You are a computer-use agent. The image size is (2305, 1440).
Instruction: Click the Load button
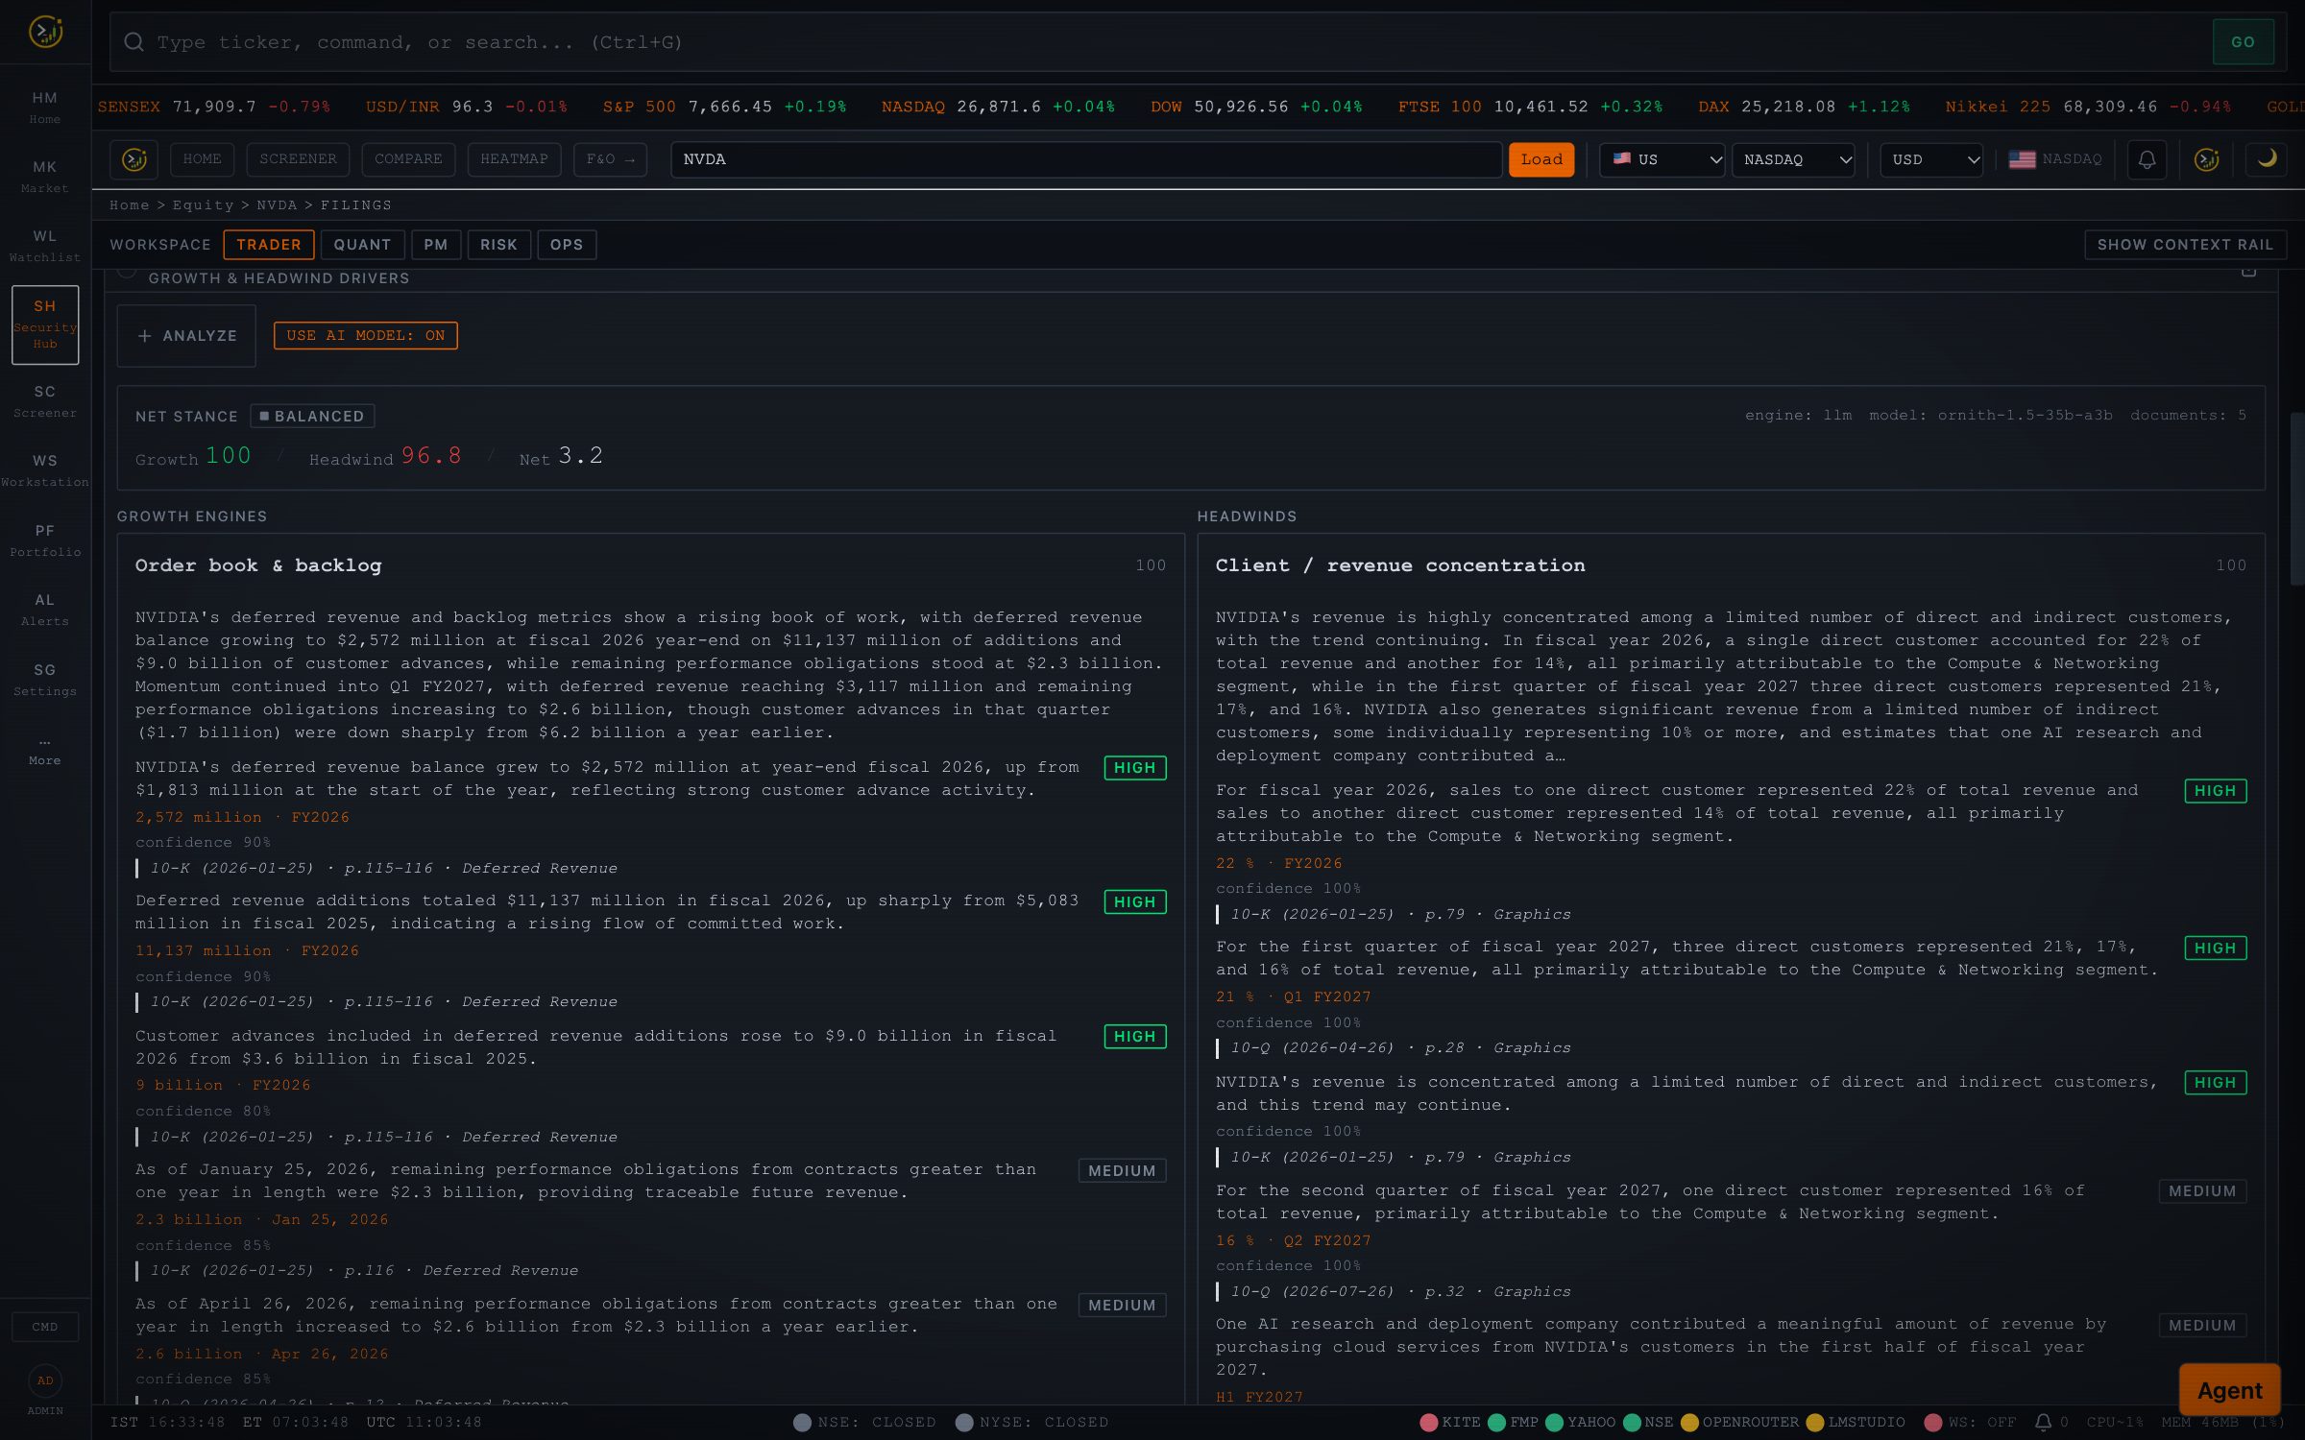point(1541,159)
